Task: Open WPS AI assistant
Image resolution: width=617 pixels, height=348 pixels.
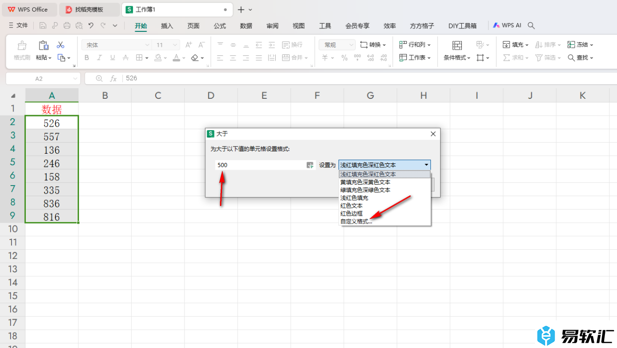Action: 507,26
